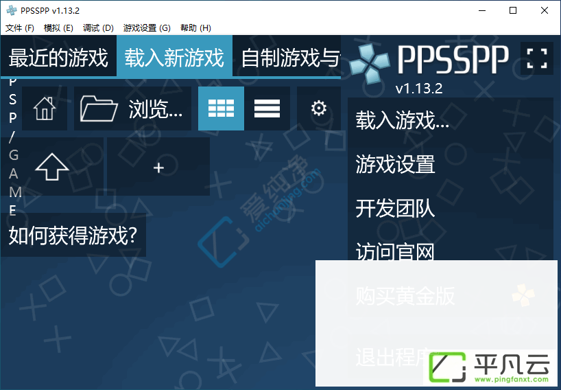Screen dimensions: 561x390
Task: Open browser settings gear icon
Action: click(318, 108)
